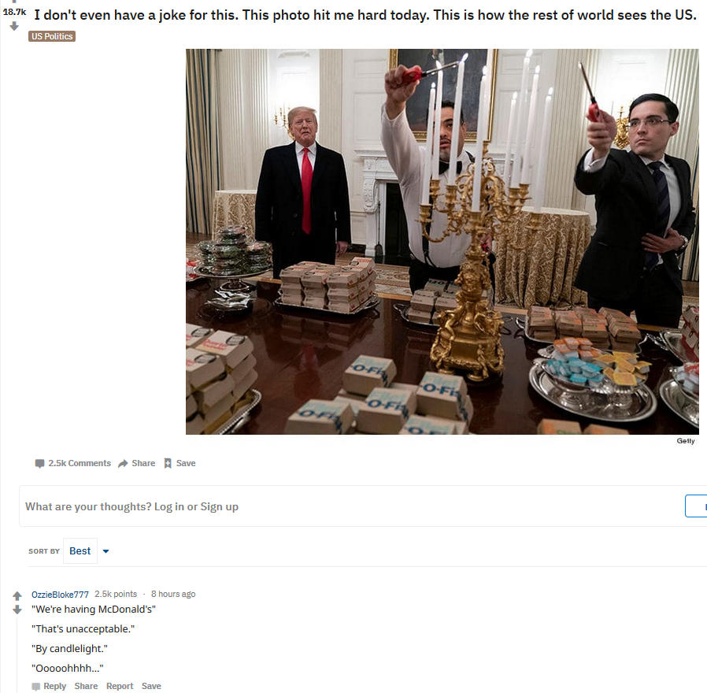
Task: Downvote OzzieBloke777's comment
Action: pos(17,610)
